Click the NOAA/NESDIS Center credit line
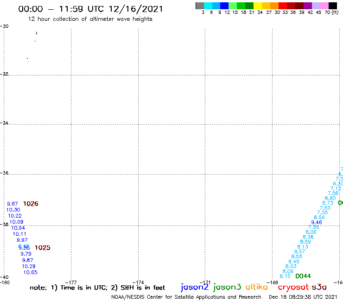Image resolution: width=343 pixels, height=301 pixels. [186, 297]
